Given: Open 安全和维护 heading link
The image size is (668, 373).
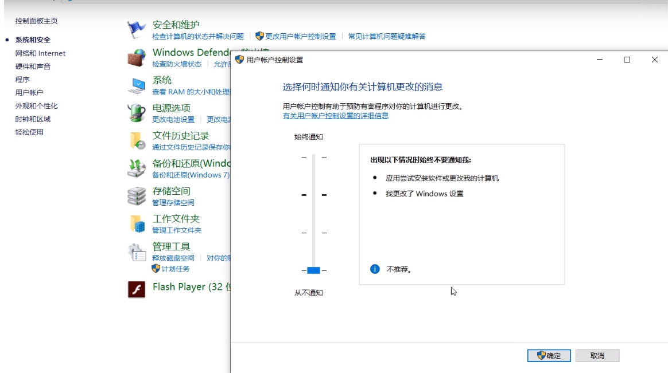Looking at the screenshot, I should click(x=176, y=25).
